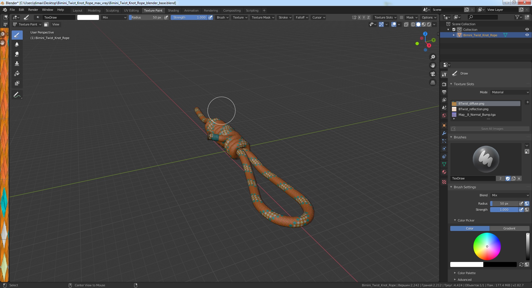This screenshot has height=288, width=532.
Task: Open Modifiers properties tab
Action: click(444, 133)
